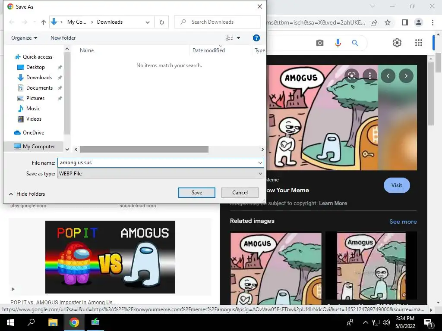Screen dimensions: 442x331
Task: Open the Google apps grid icon
Action: click(x=419, y=43)
